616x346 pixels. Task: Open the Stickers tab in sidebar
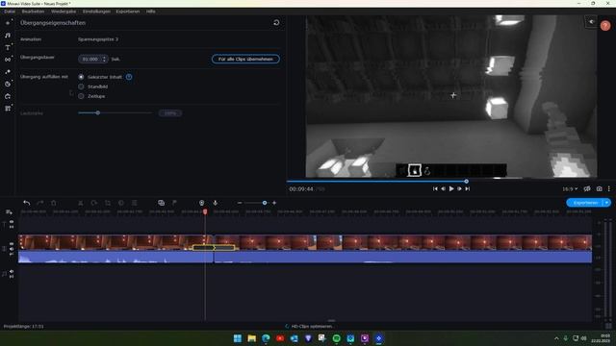8,84
